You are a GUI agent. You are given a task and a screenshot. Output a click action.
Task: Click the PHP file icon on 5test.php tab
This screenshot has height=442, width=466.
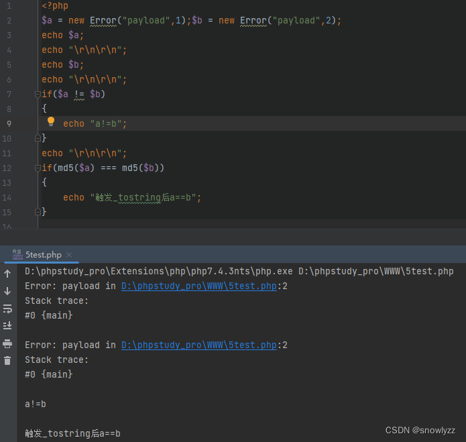click(17, 255)
